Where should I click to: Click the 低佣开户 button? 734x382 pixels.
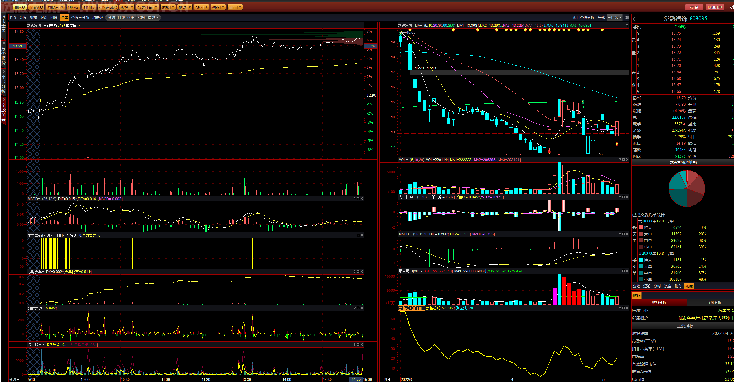click(715, 7)
